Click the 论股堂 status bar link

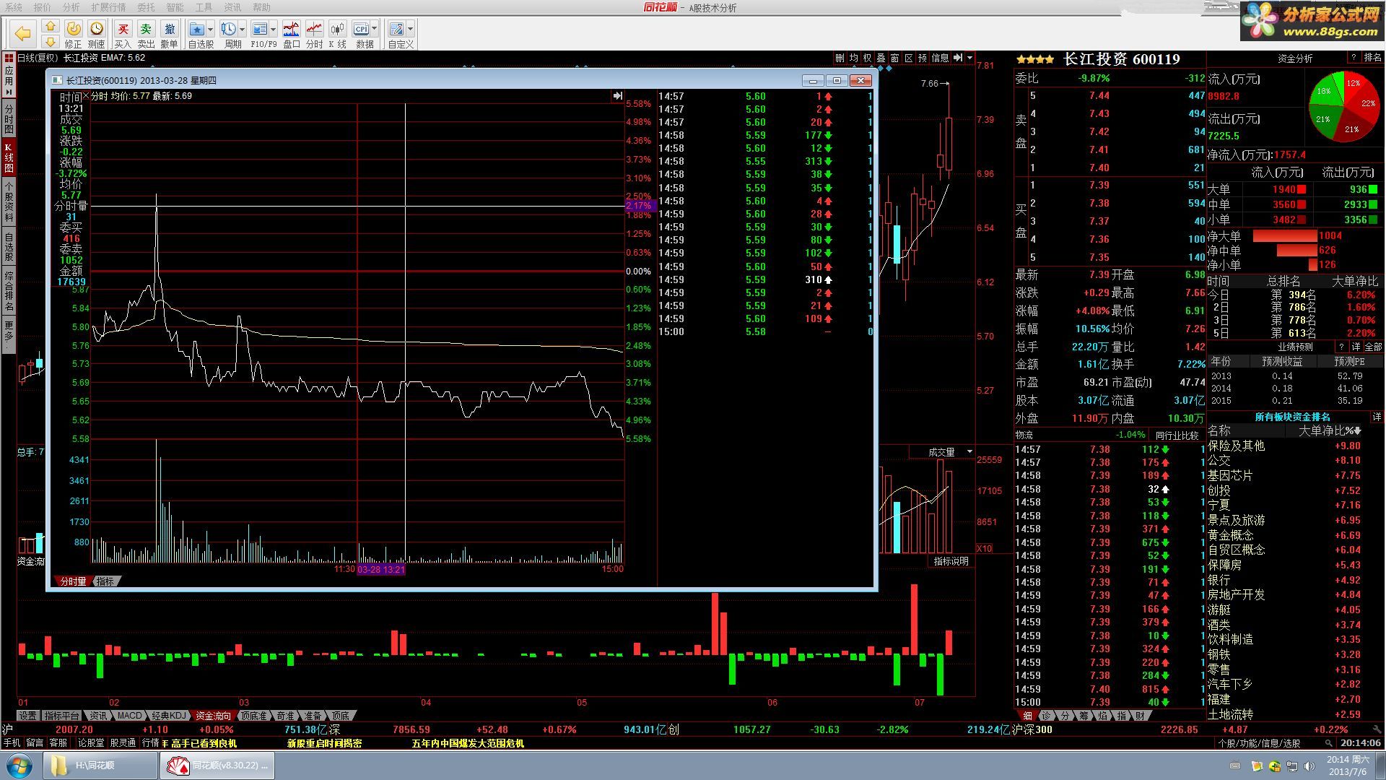pyautogui.click(x=91, y=742)
